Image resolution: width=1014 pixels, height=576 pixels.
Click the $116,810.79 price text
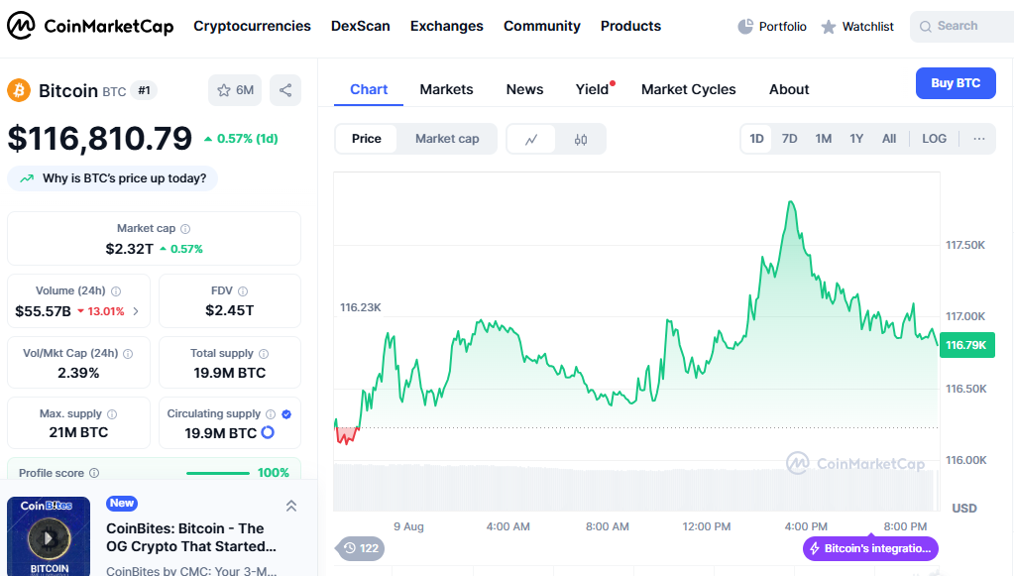99,139
